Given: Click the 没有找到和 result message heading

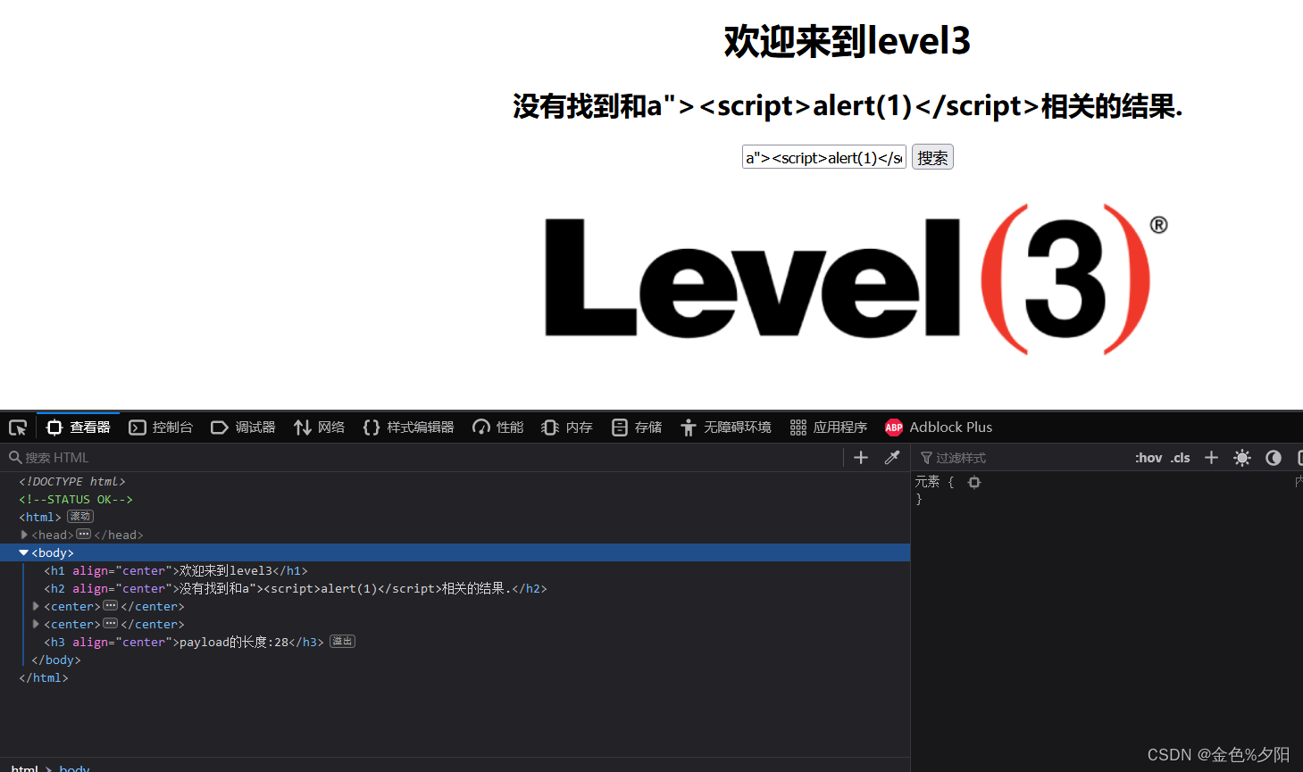Looking at the screenshot, I should (x=848, y=106).
